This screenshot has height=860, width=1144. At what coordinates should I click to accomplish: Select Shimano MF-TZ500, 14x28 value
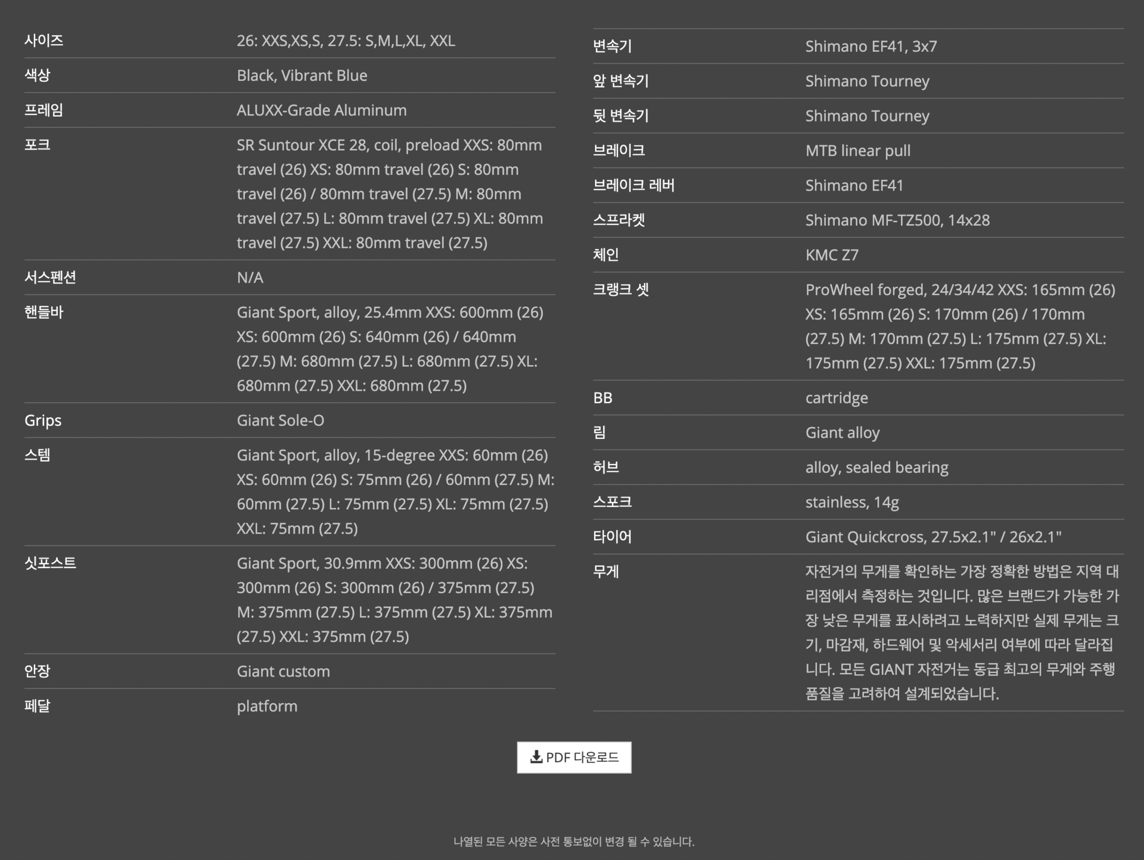[x=897, y=220]
